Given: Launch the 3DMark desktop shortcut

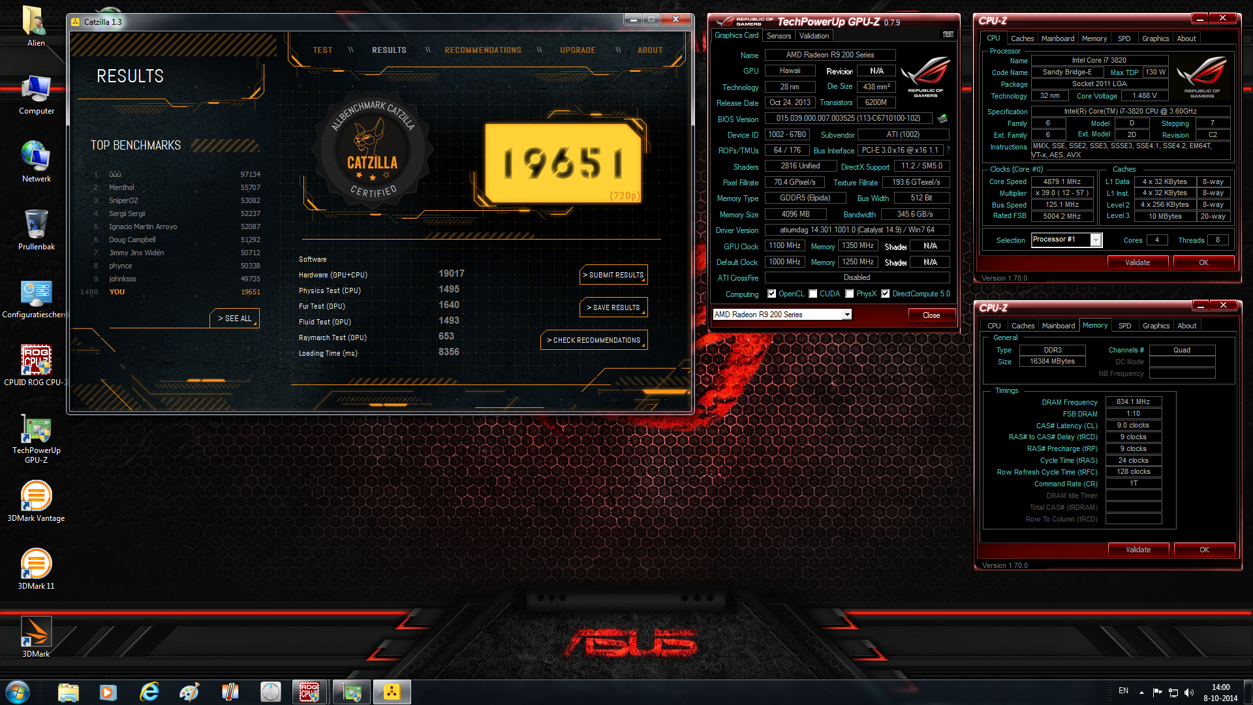Looking at the screenshot, I should tap(36, 637).
